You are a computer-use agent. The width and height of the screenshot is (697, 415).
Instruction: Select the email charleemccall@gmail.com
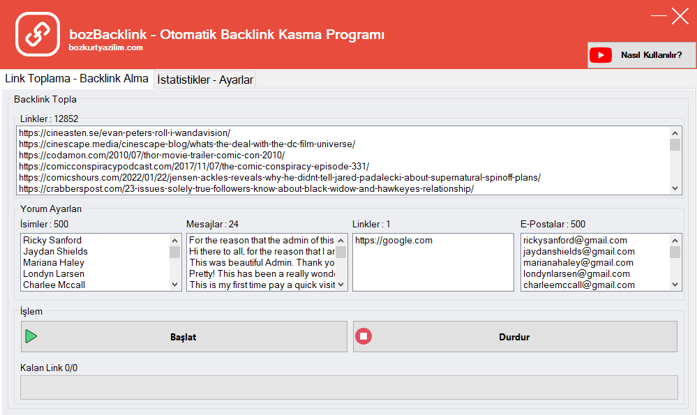(x=579, y=285)
